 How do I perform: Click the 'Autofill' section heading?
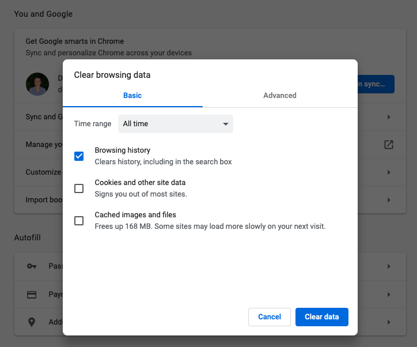(x=28, y=237)
